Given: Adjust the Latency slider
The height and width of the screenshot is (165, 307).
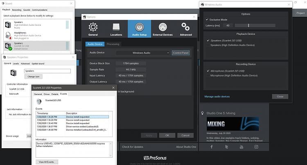Looking at the screenshot, I should click(248, 25).
